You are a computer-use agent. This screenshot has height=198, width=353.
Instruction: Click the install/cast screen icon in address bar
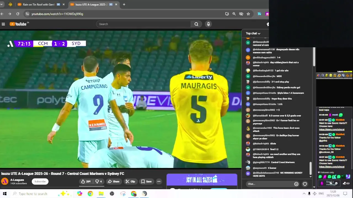pyautogui.click(x=227, y=14)
